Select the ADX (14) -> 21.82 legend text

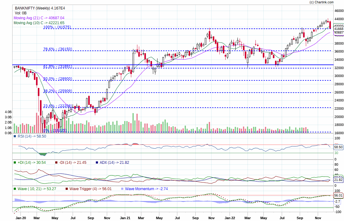click(114, 163)
